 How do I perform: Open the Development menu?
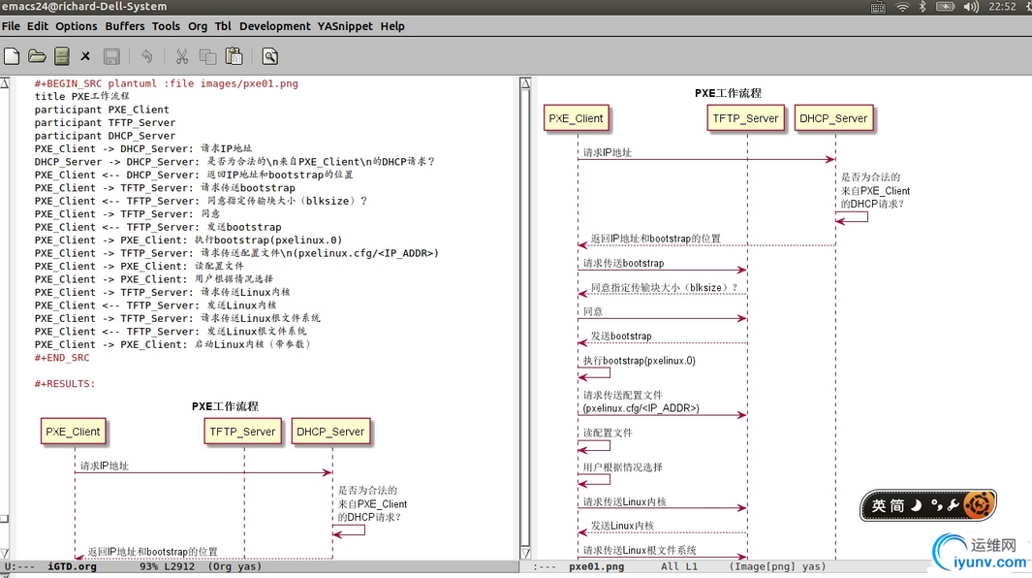tap(274, 26)
